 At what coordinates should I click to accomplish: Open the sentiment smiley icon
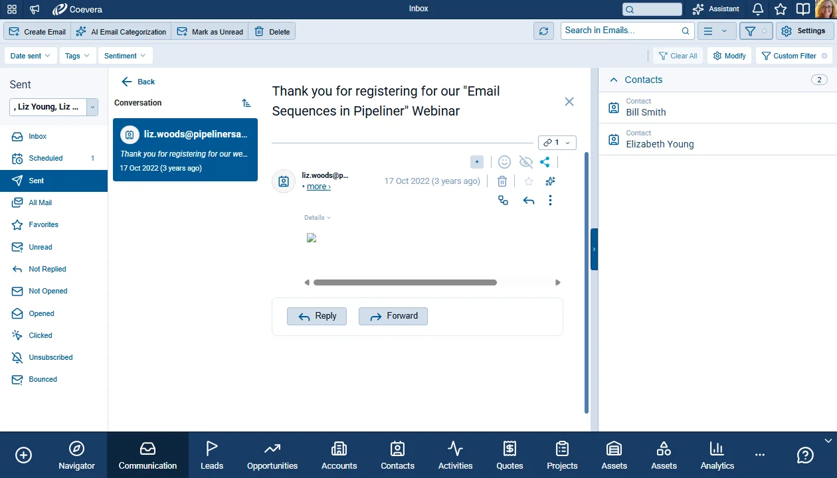(x=505, y=162)
